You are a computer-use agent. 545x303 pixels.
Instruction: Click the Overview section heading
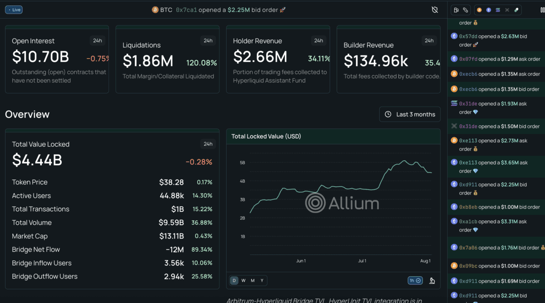[x=27, y=114]
